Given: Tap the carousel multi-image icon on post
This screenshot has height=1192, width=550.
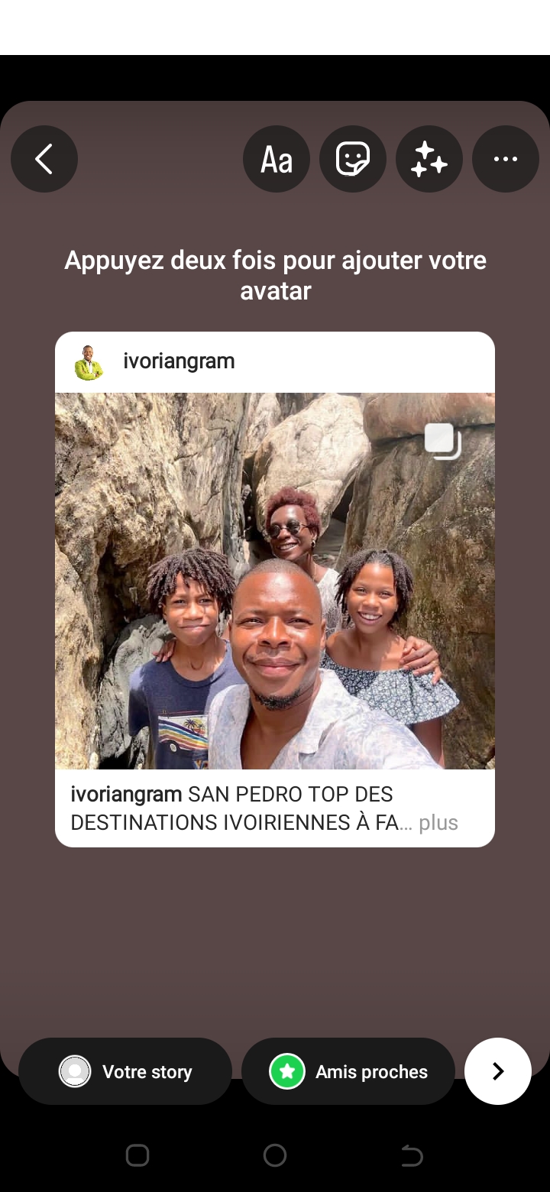Looking at the screenshot, I should click(443, 441).
